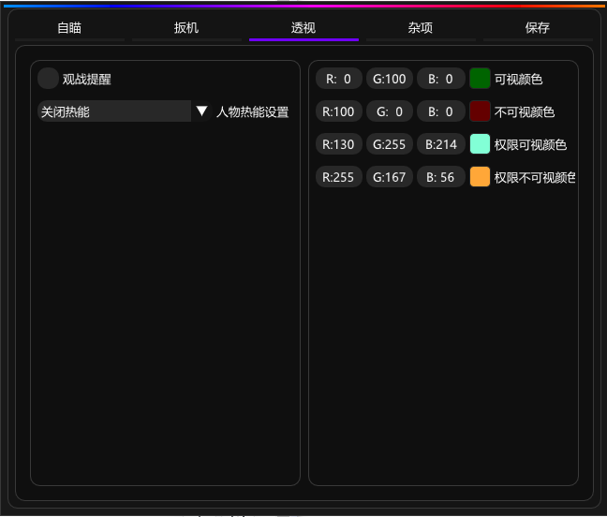Go to the 杂项 tab
The height and width of the screenshot is (517, 607).
pos(421,28)
